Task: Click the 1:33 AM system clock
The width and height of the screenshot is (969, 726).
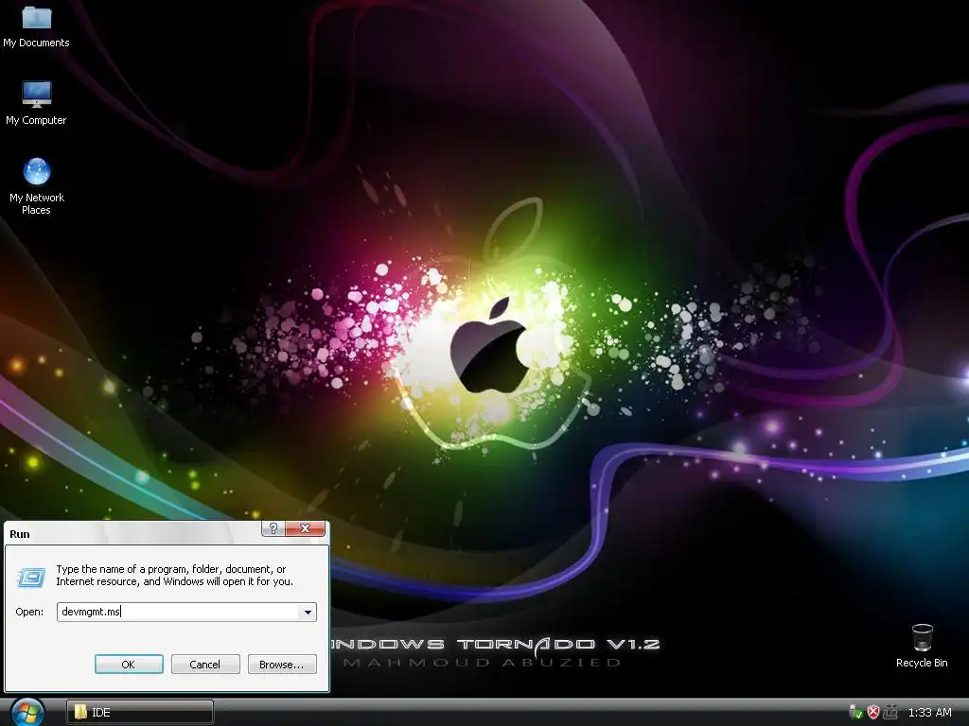Action: click(x=929, y=713)
